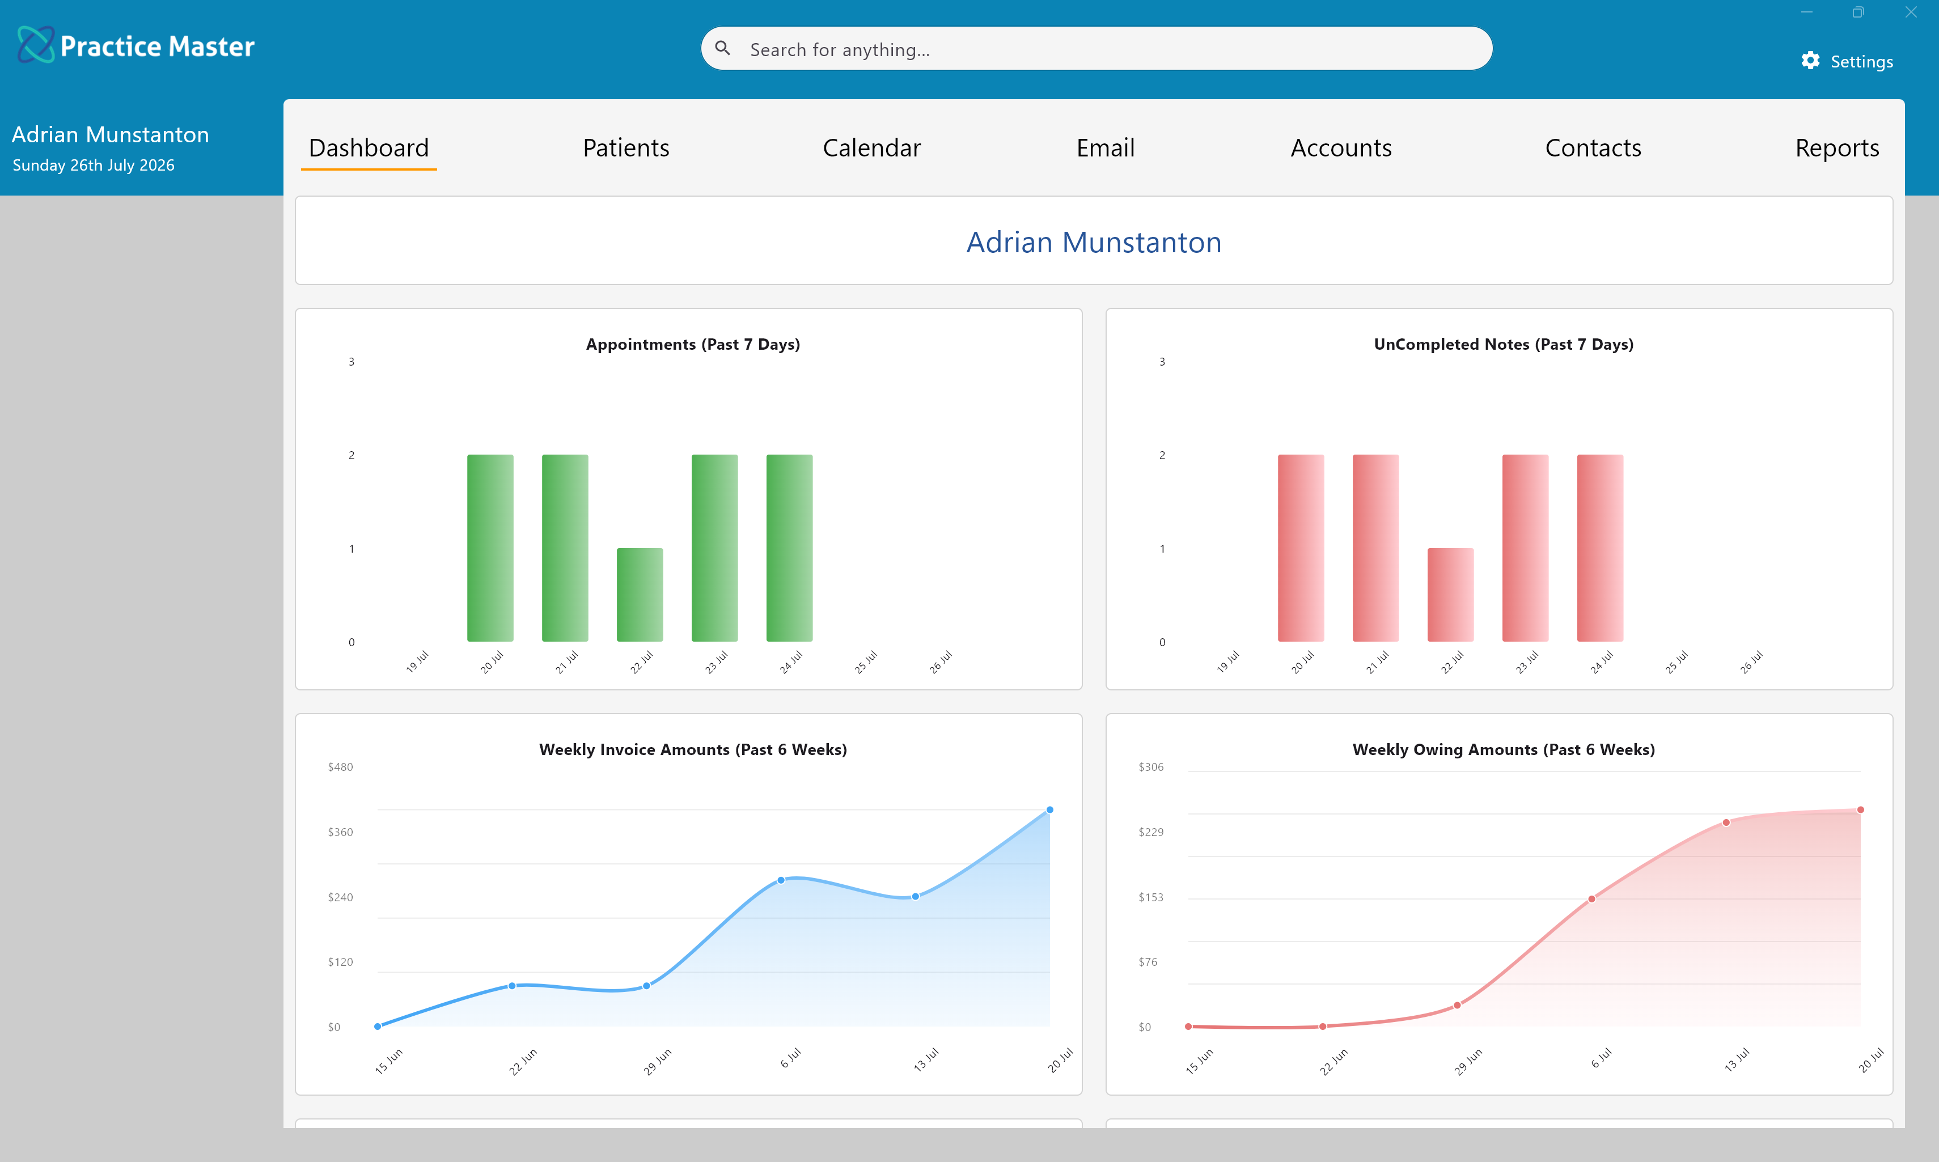Image resolution: width=1939 pixels, height=1162 pixels.
Task: Click the Weekly Owing Amounts chart title
Action: 1504,749
